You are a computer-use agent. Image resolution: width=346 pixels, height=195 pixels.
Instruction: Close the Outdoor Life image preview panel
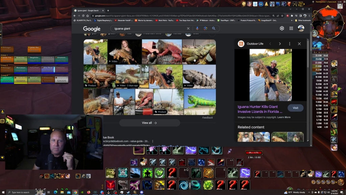(299, 44)
